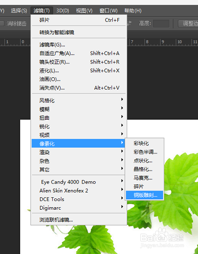The image size is (198, 254).
Task: Expand the 模糊 submenu
Action: click(x=79, y=109)
